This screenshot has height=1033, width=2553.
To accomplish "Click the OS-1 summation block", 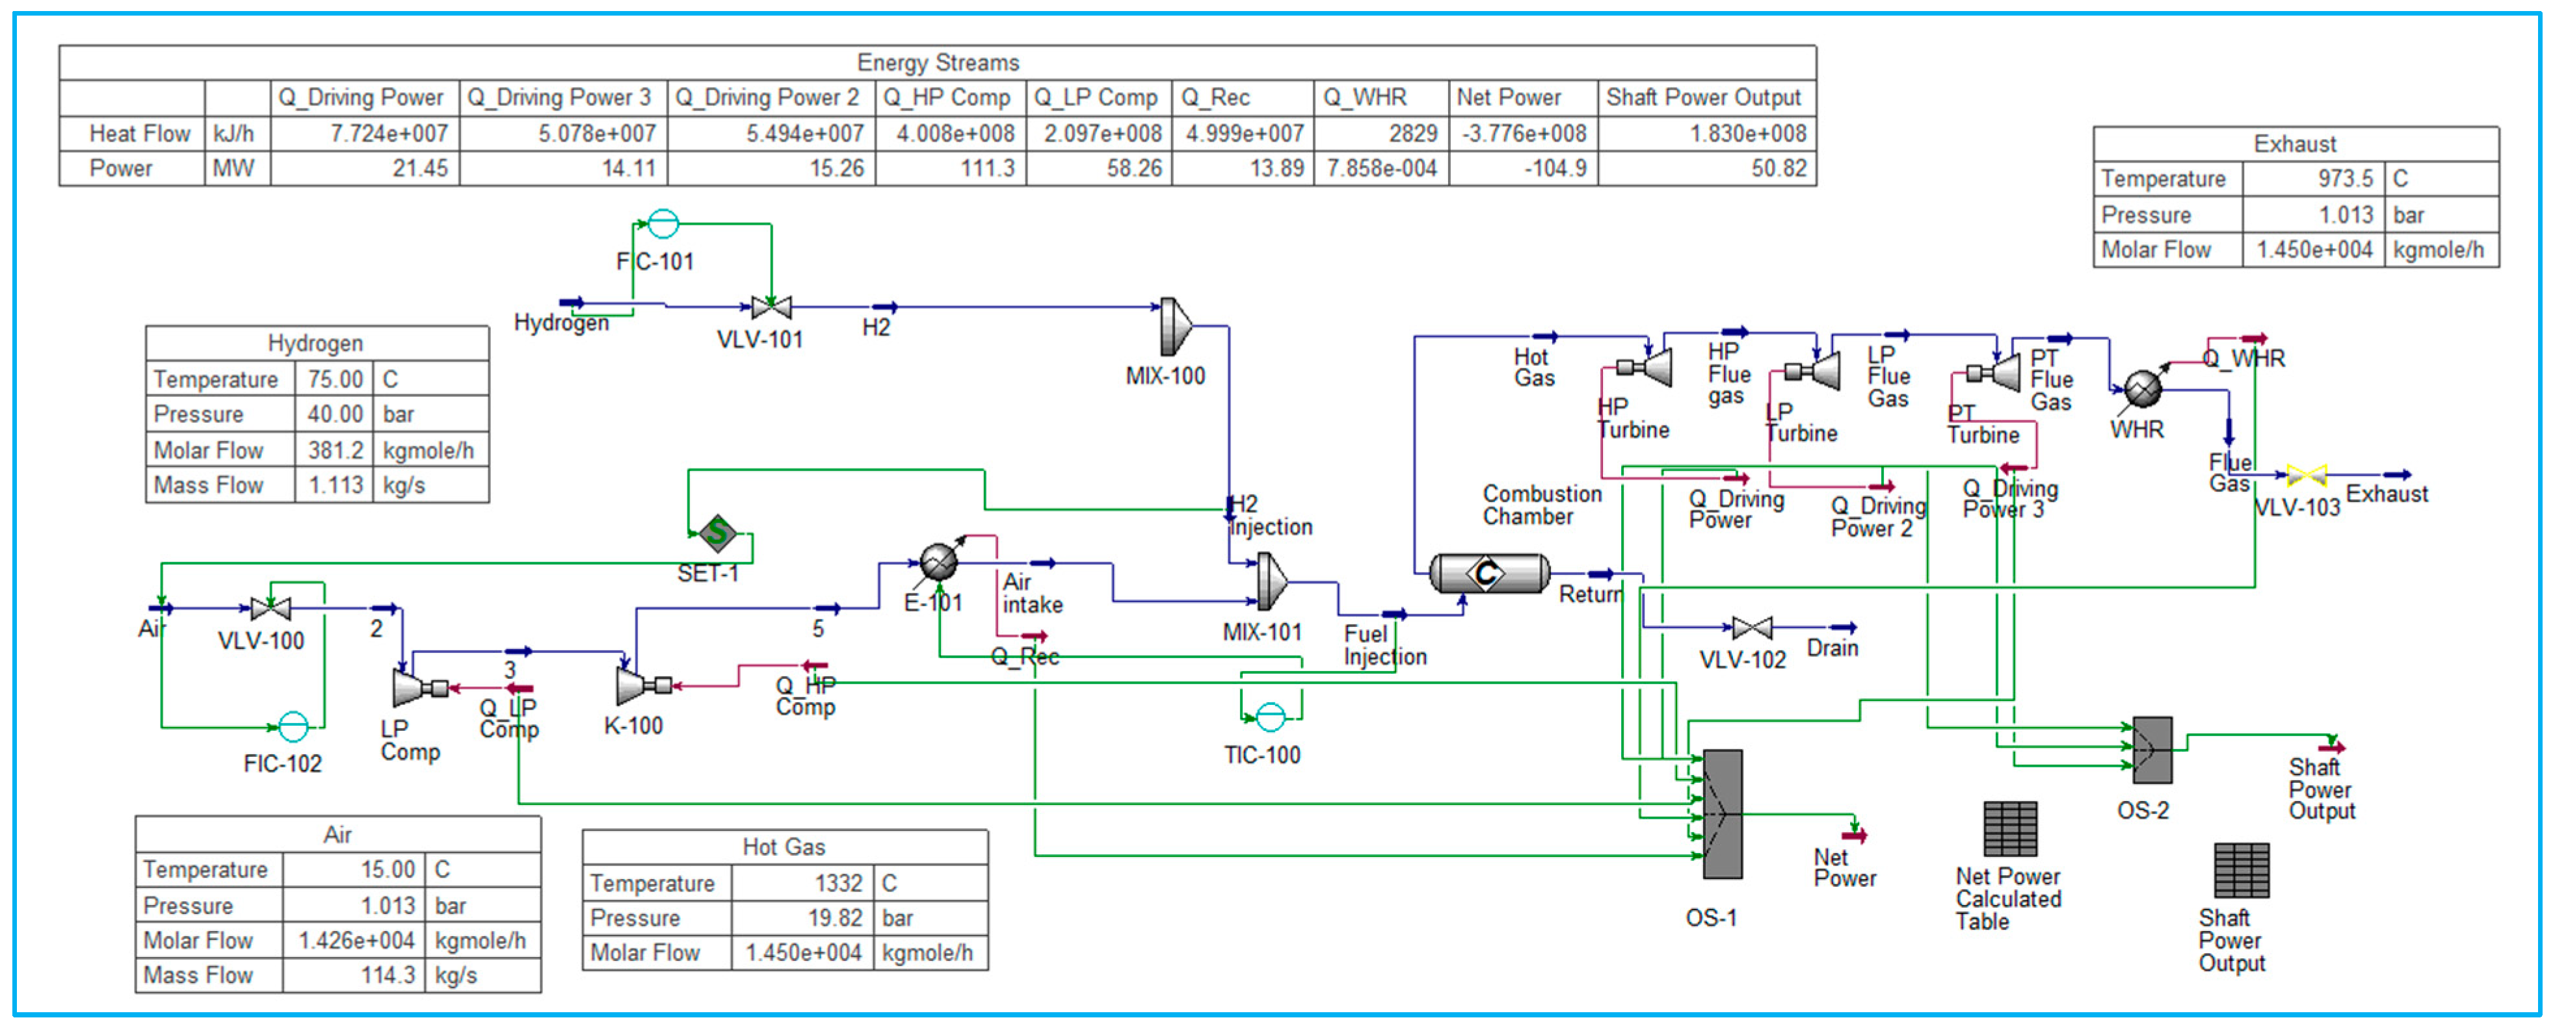I will coord(1723,814).
